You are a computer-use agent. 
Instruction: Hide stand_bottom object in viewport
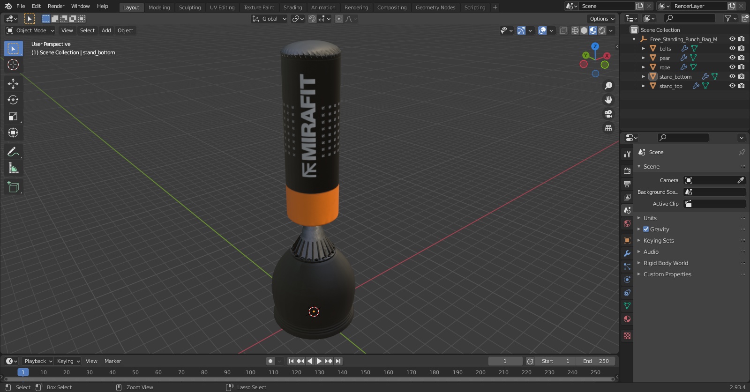pos(732,76)
